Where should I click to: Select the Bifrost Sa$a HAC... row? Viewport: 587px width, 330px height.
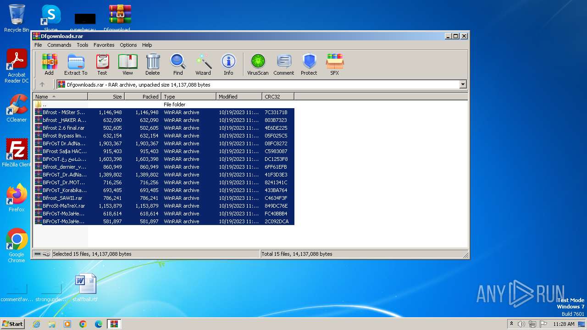point(164,151)
